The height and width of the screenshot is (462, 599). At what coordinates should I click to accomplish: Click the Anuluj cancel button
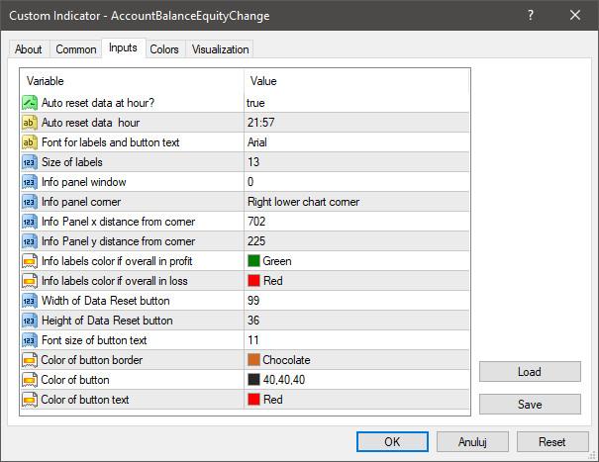point(472,442)
